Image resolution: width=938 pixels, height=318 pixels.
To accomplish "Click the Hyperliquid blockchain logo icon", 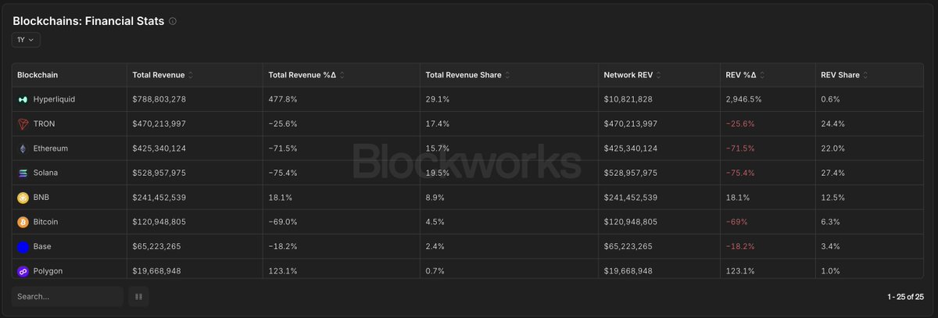I will point(23,100).
